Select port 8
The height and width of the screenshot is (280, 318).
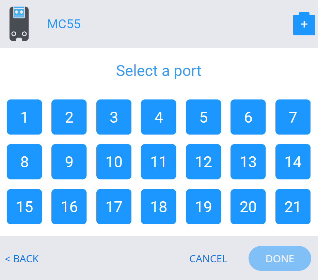(24, 162)
